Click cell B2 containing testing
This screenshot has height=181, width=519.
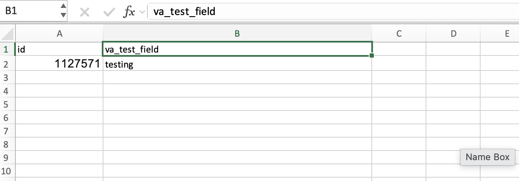coord(237,64)
